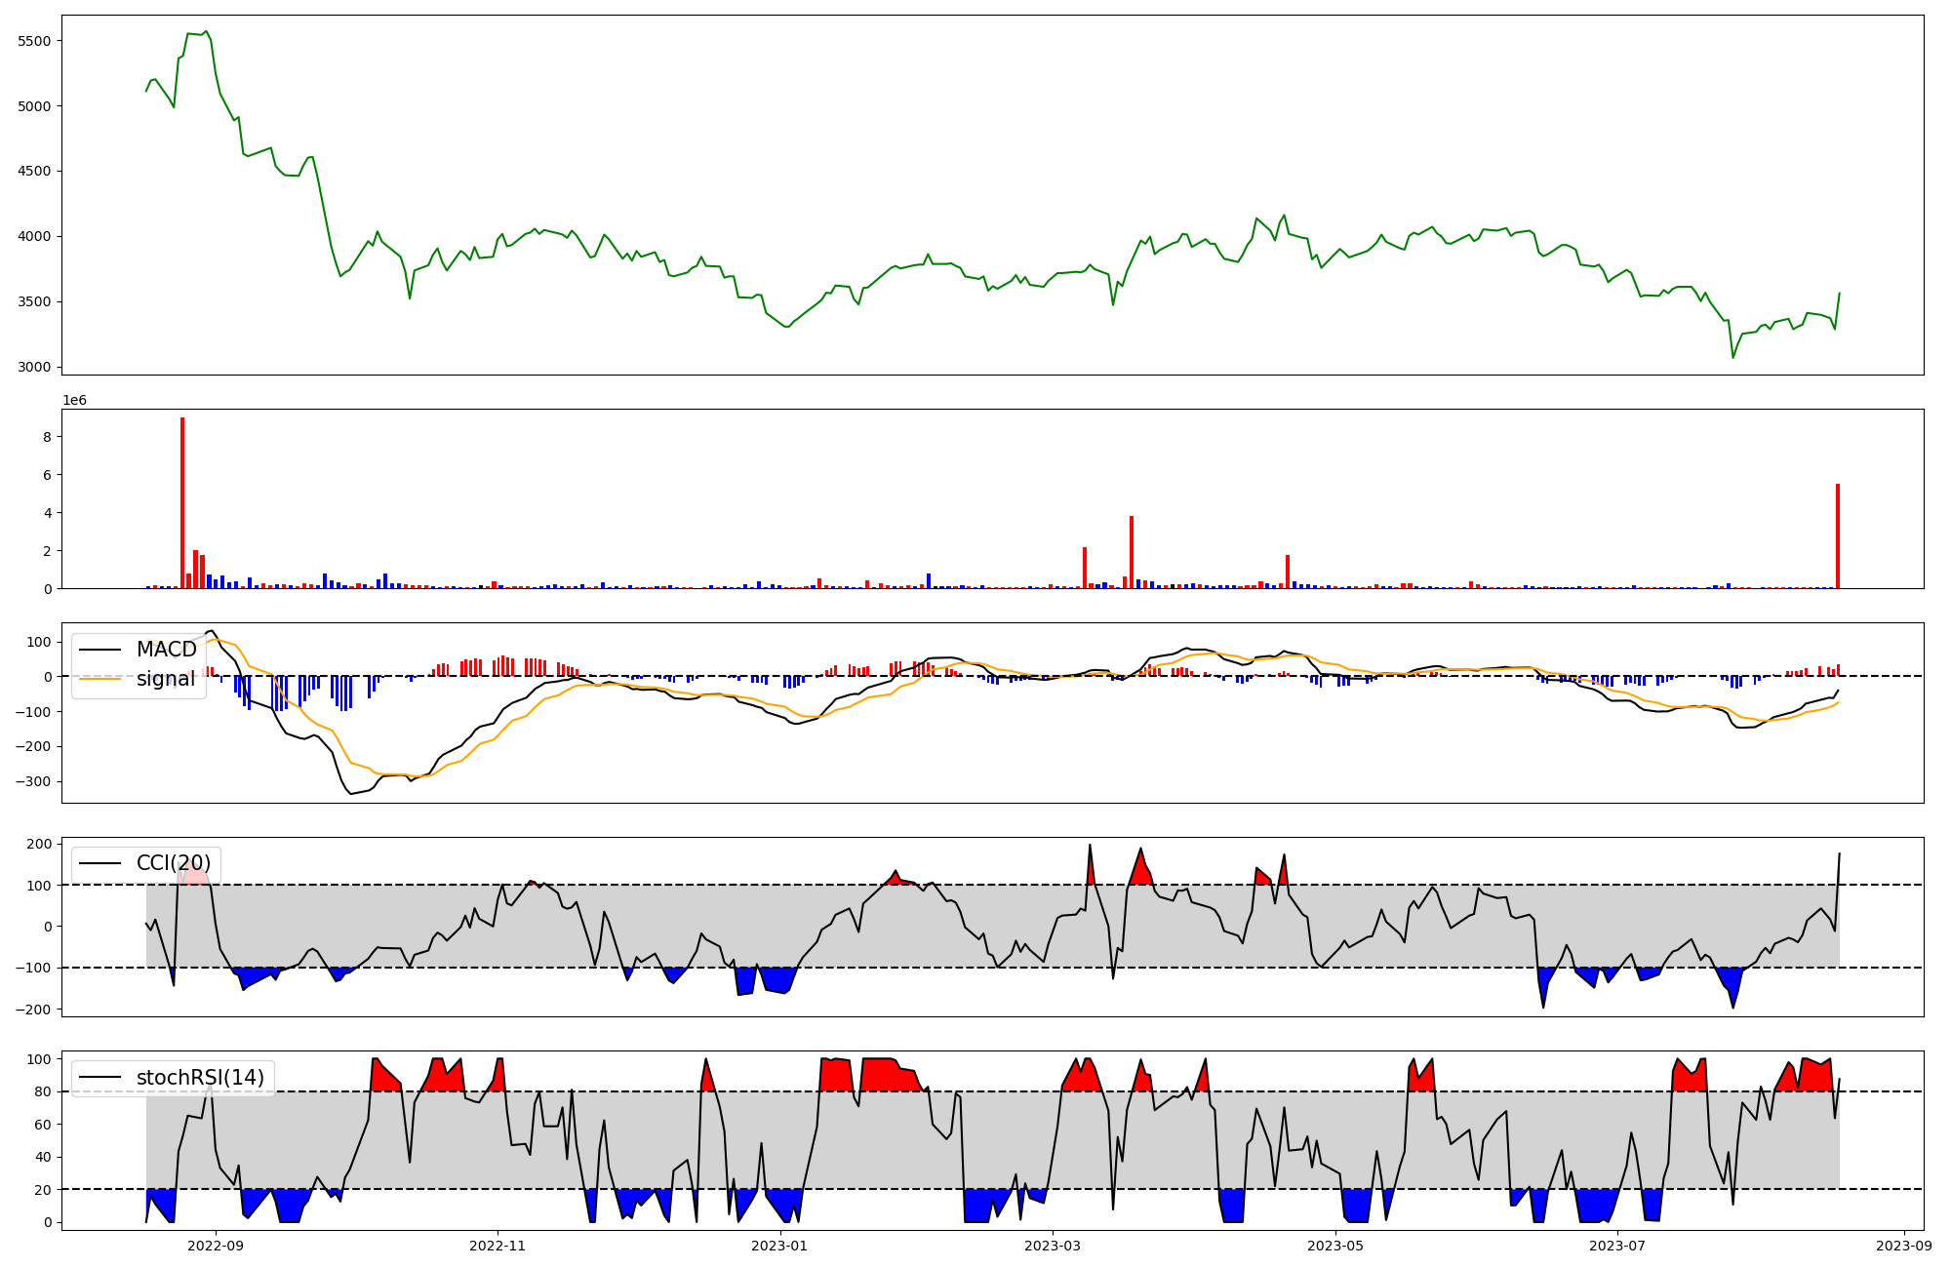
Task: Click the -300 MACD axis tick label
Action: click(34, 782)
